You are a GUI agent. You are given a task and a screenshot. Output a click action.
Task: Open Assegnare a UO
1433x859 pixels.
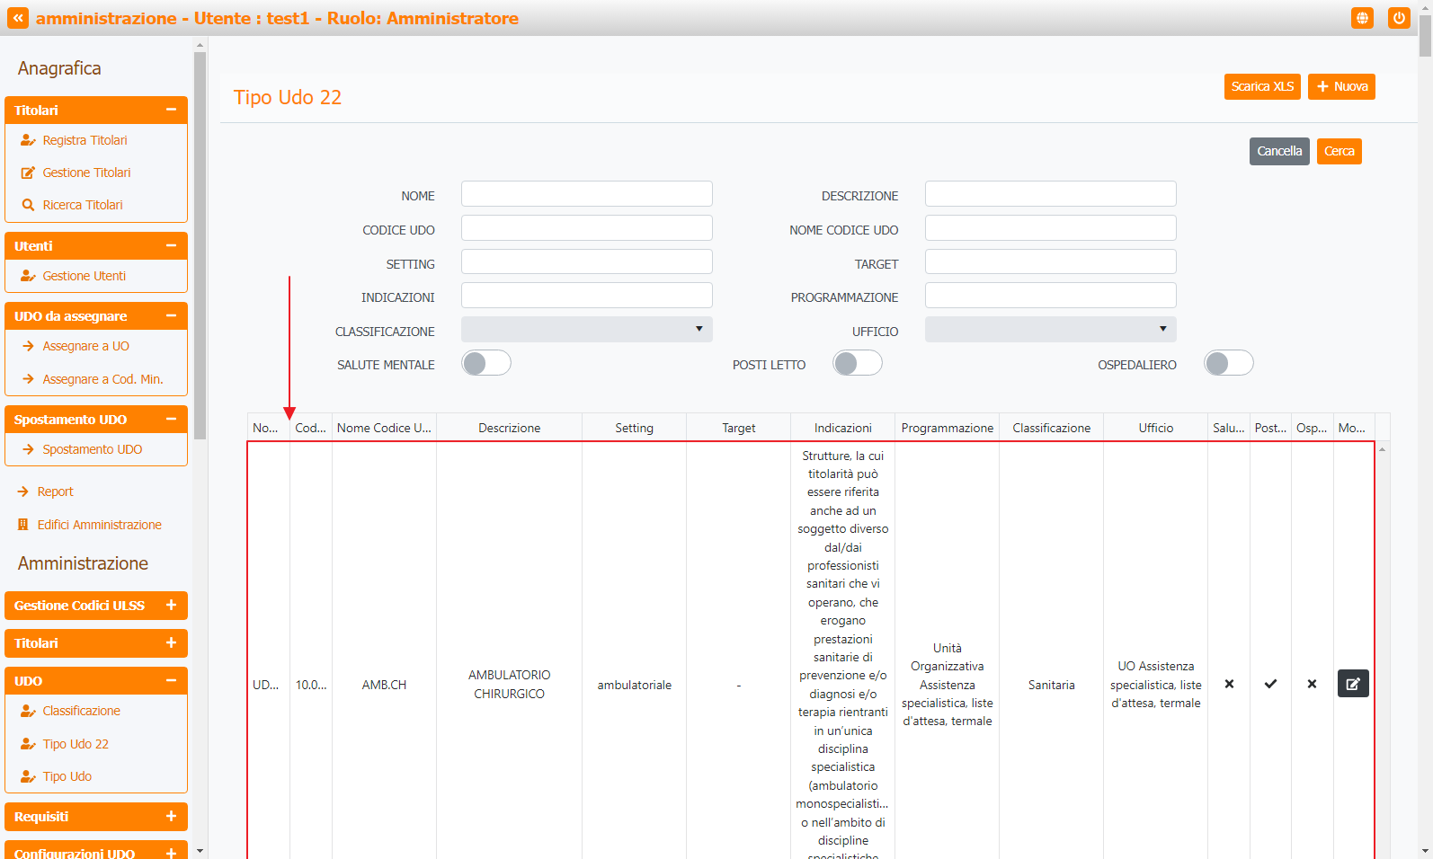coord(85,346)
